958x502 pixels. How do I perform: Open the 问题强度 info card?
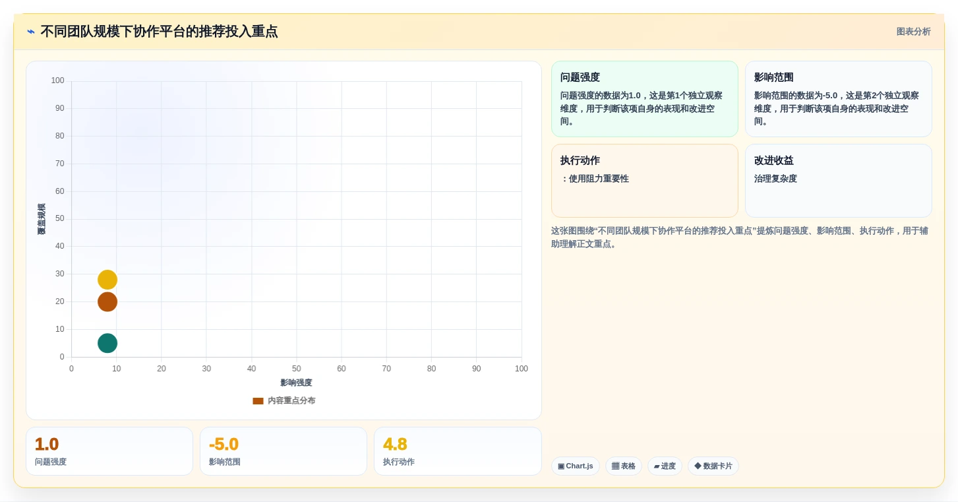pyautogui.click(x=644, y=99)
